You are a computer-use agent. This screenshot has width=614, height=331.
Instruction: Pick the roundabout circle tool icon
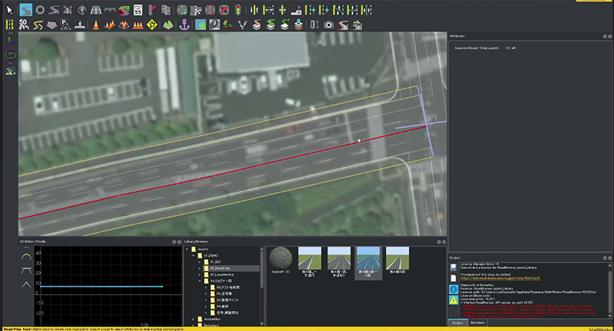41,10
